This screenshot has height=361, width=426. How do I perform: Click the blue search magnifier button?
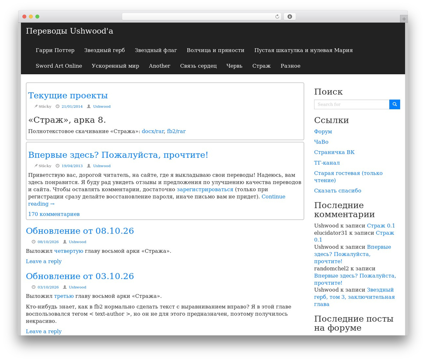tap(395, 104)
